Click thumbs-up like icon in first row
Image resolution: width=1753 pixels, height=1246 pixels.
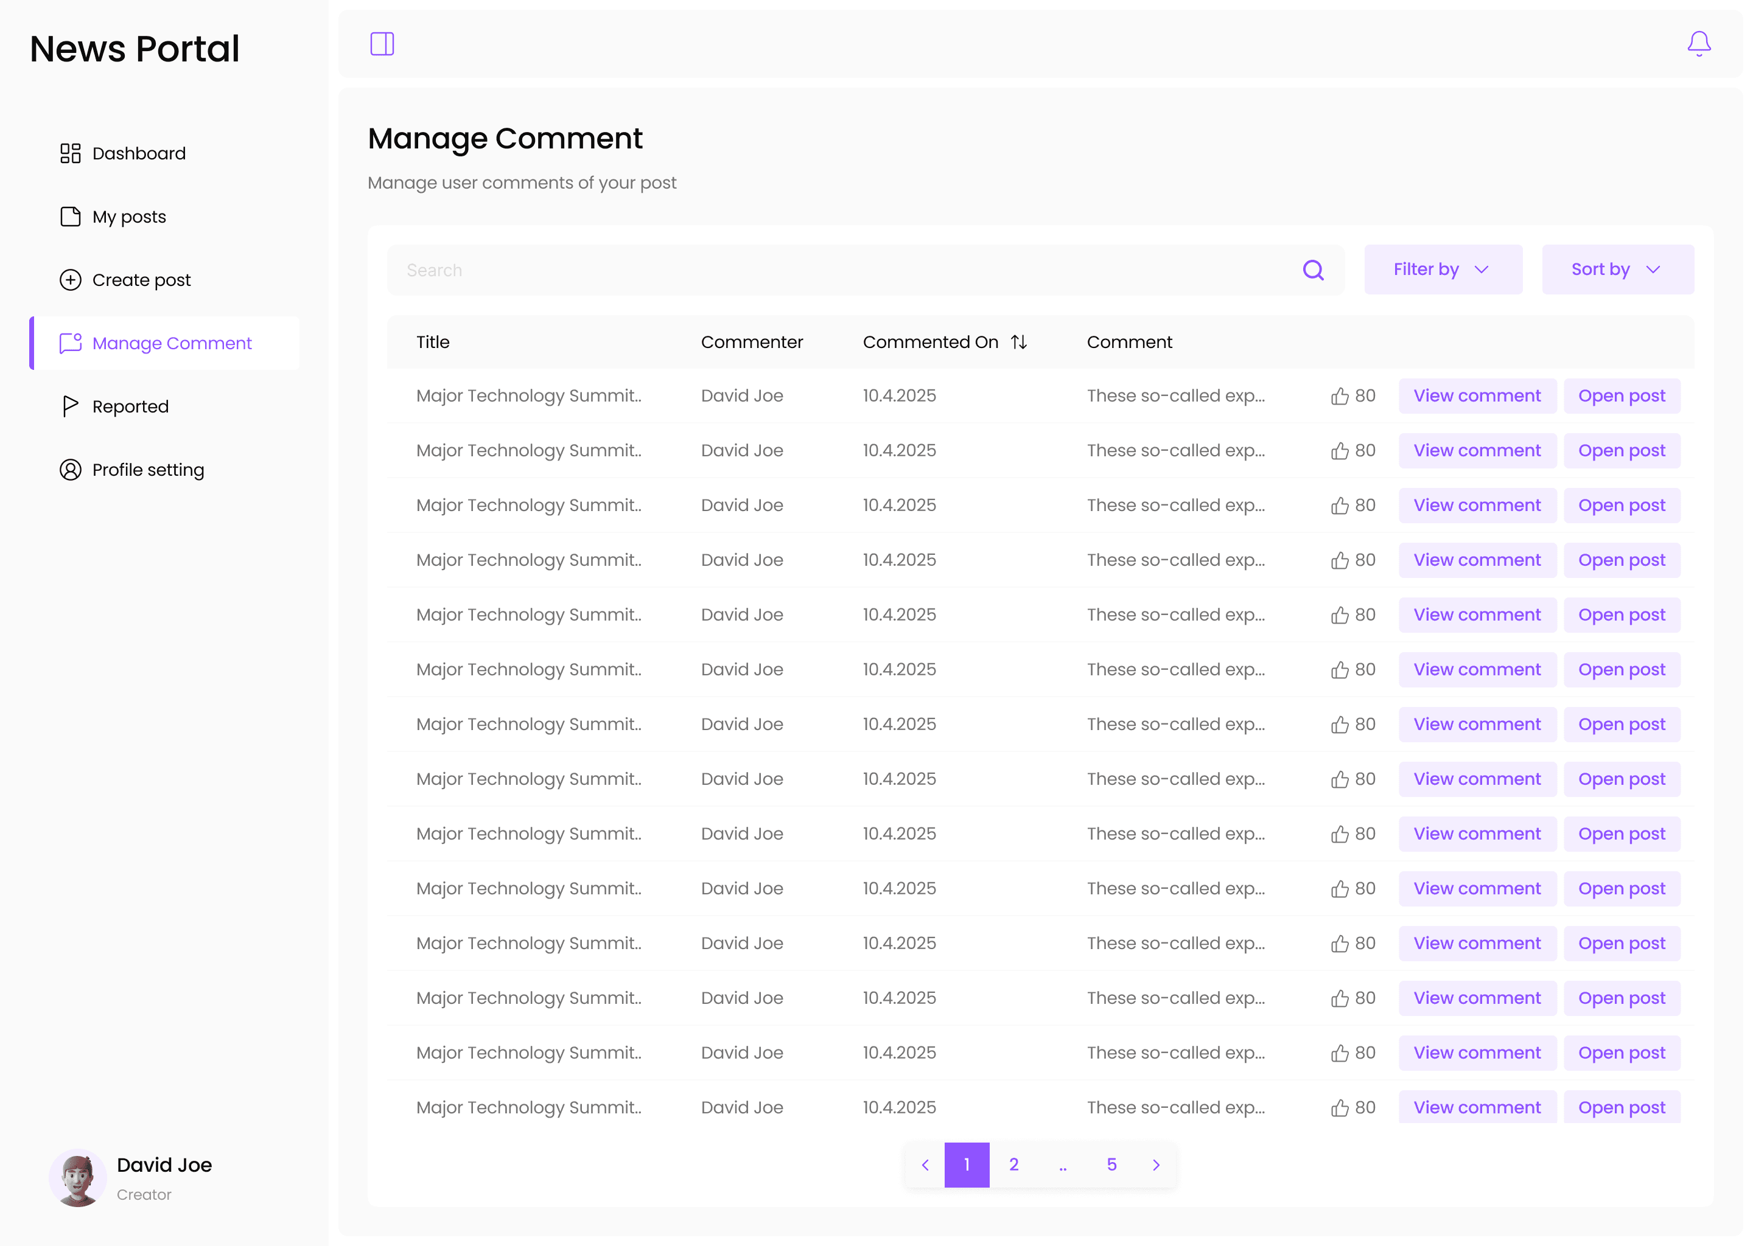click(x=1339, y=396)
